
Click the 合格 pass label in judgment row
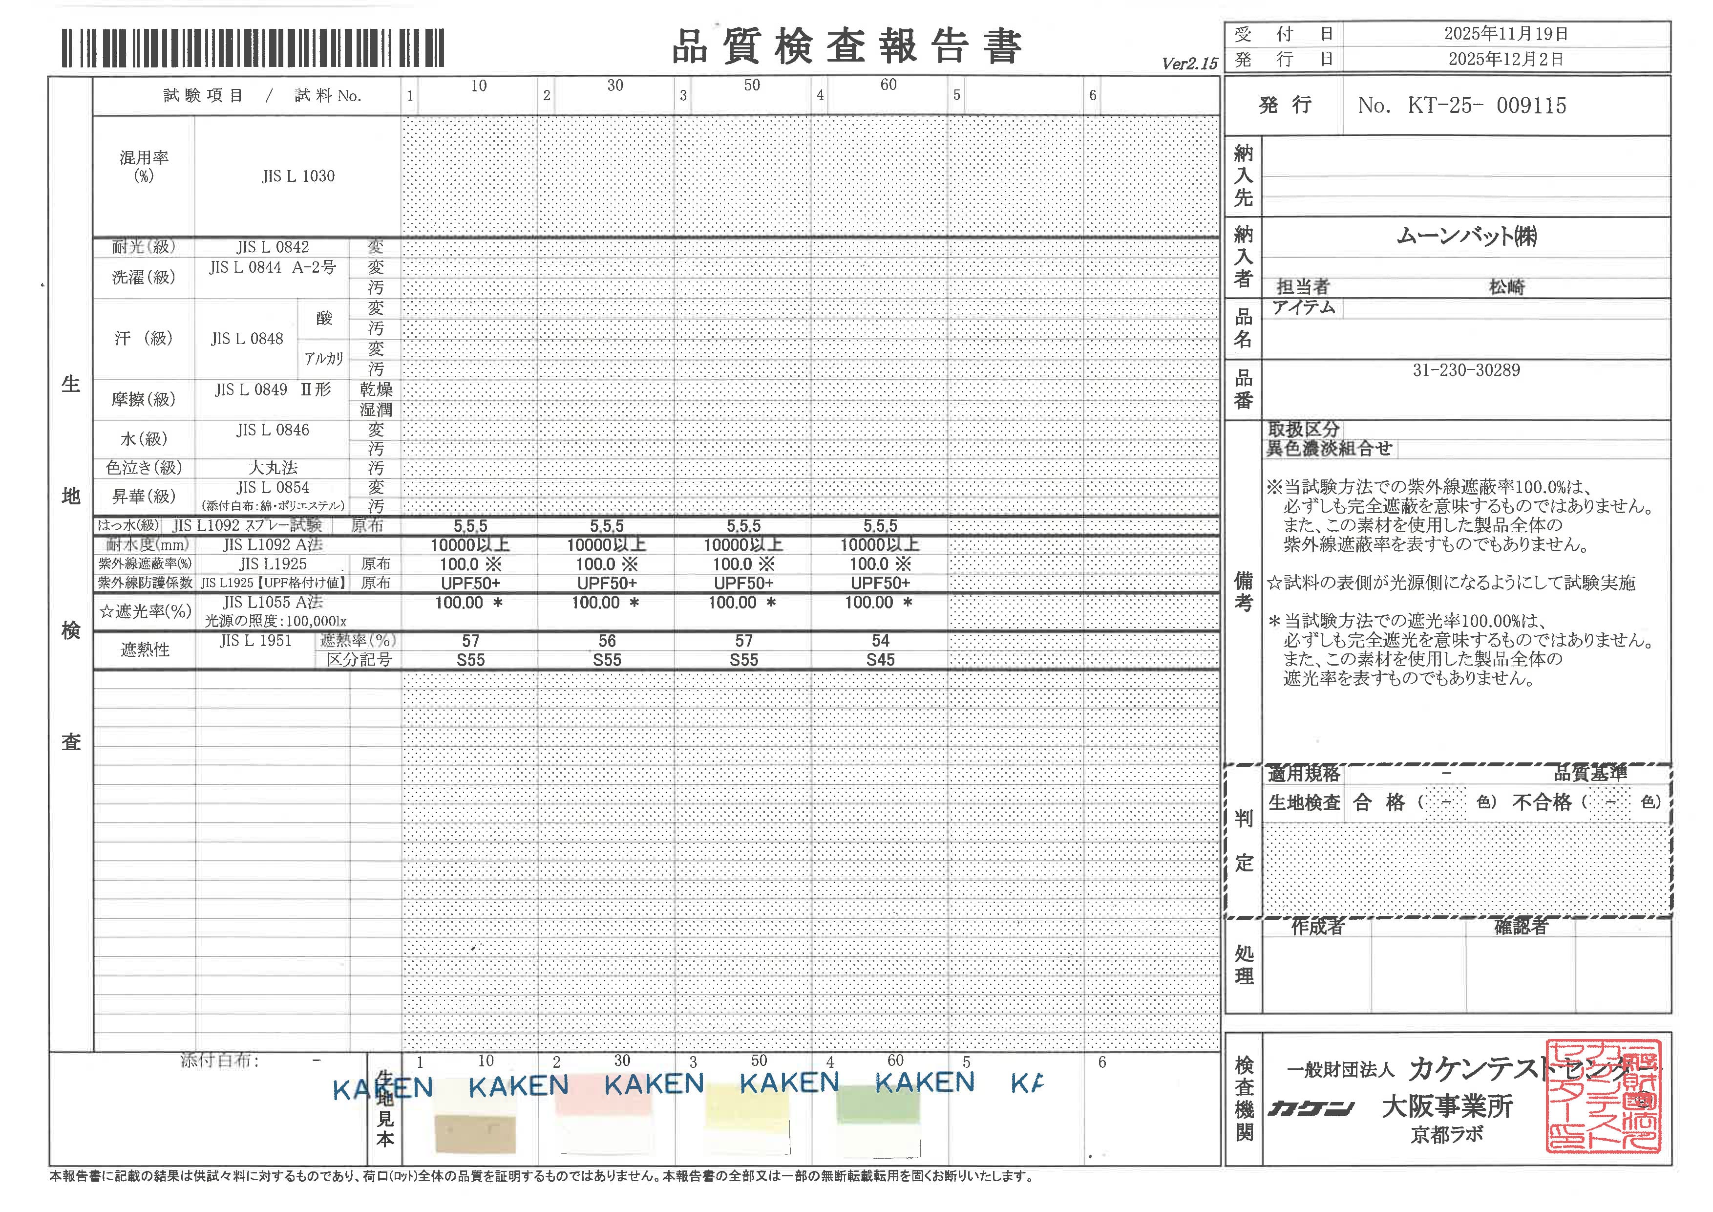[x=1379, y=802]
